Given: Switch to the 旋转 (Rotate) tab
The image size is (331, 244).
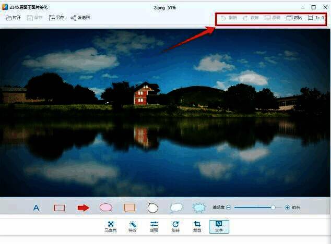Looking at the screenshot, I should (x=175, y=226).
